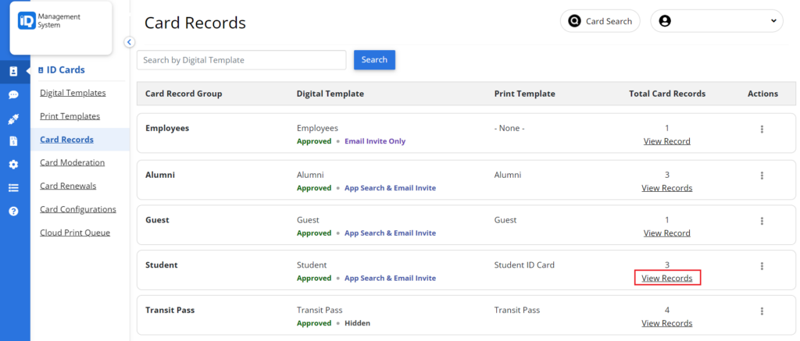Image resolution: width=800 pixels, height=341 pixels.
Task: Open the ID Cards sidebar icon
Action: coord(13,72)
